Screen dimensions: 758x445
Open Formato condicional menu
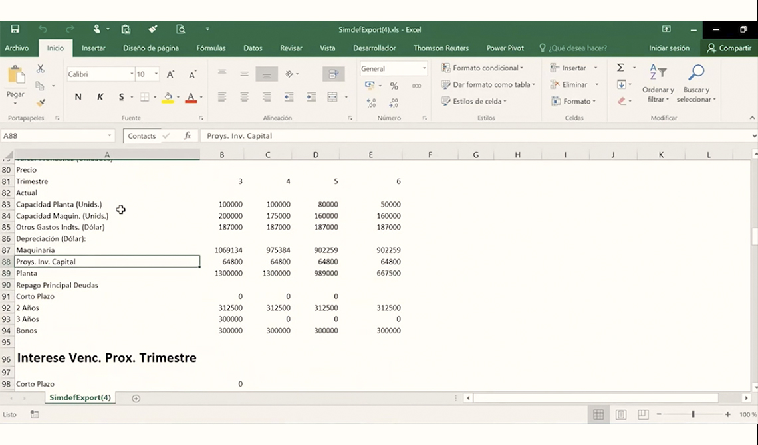click(x=482, y=68)
